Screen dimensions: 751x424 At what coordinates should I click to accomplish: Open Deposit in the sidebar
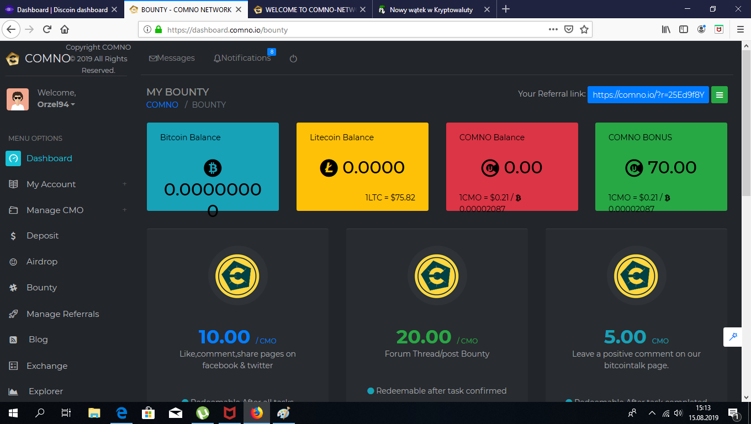[43, 236]
